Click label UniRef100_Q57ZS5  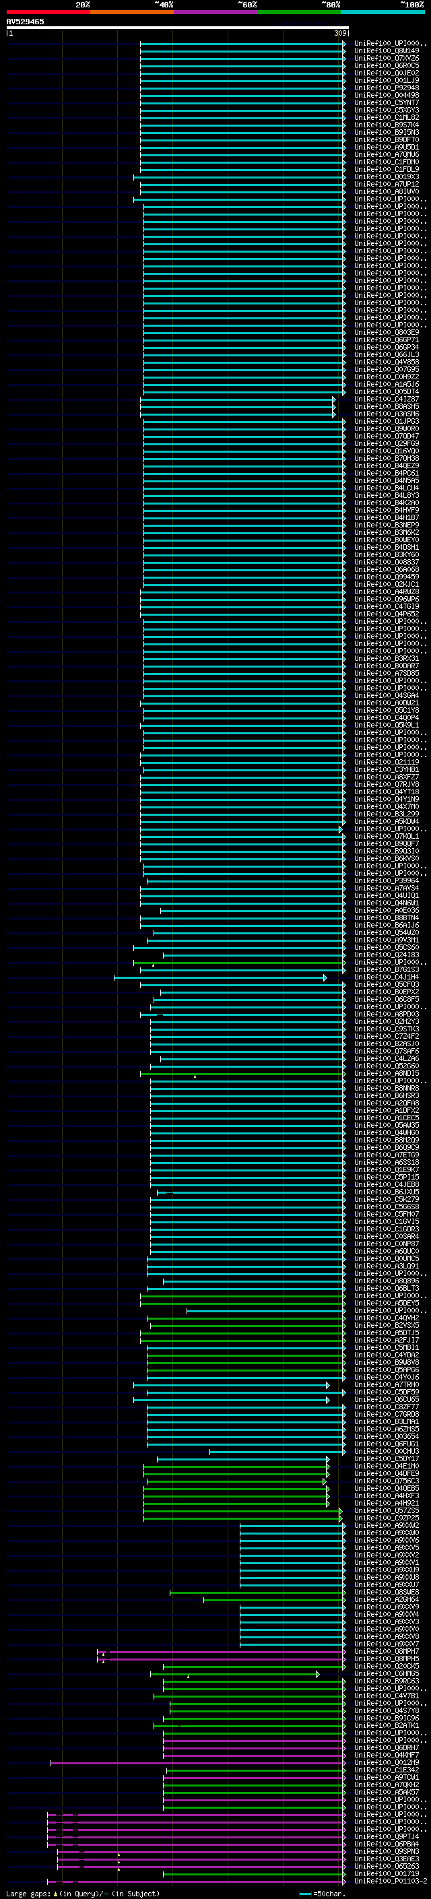pyautogui.click(x=386, y=1510)
